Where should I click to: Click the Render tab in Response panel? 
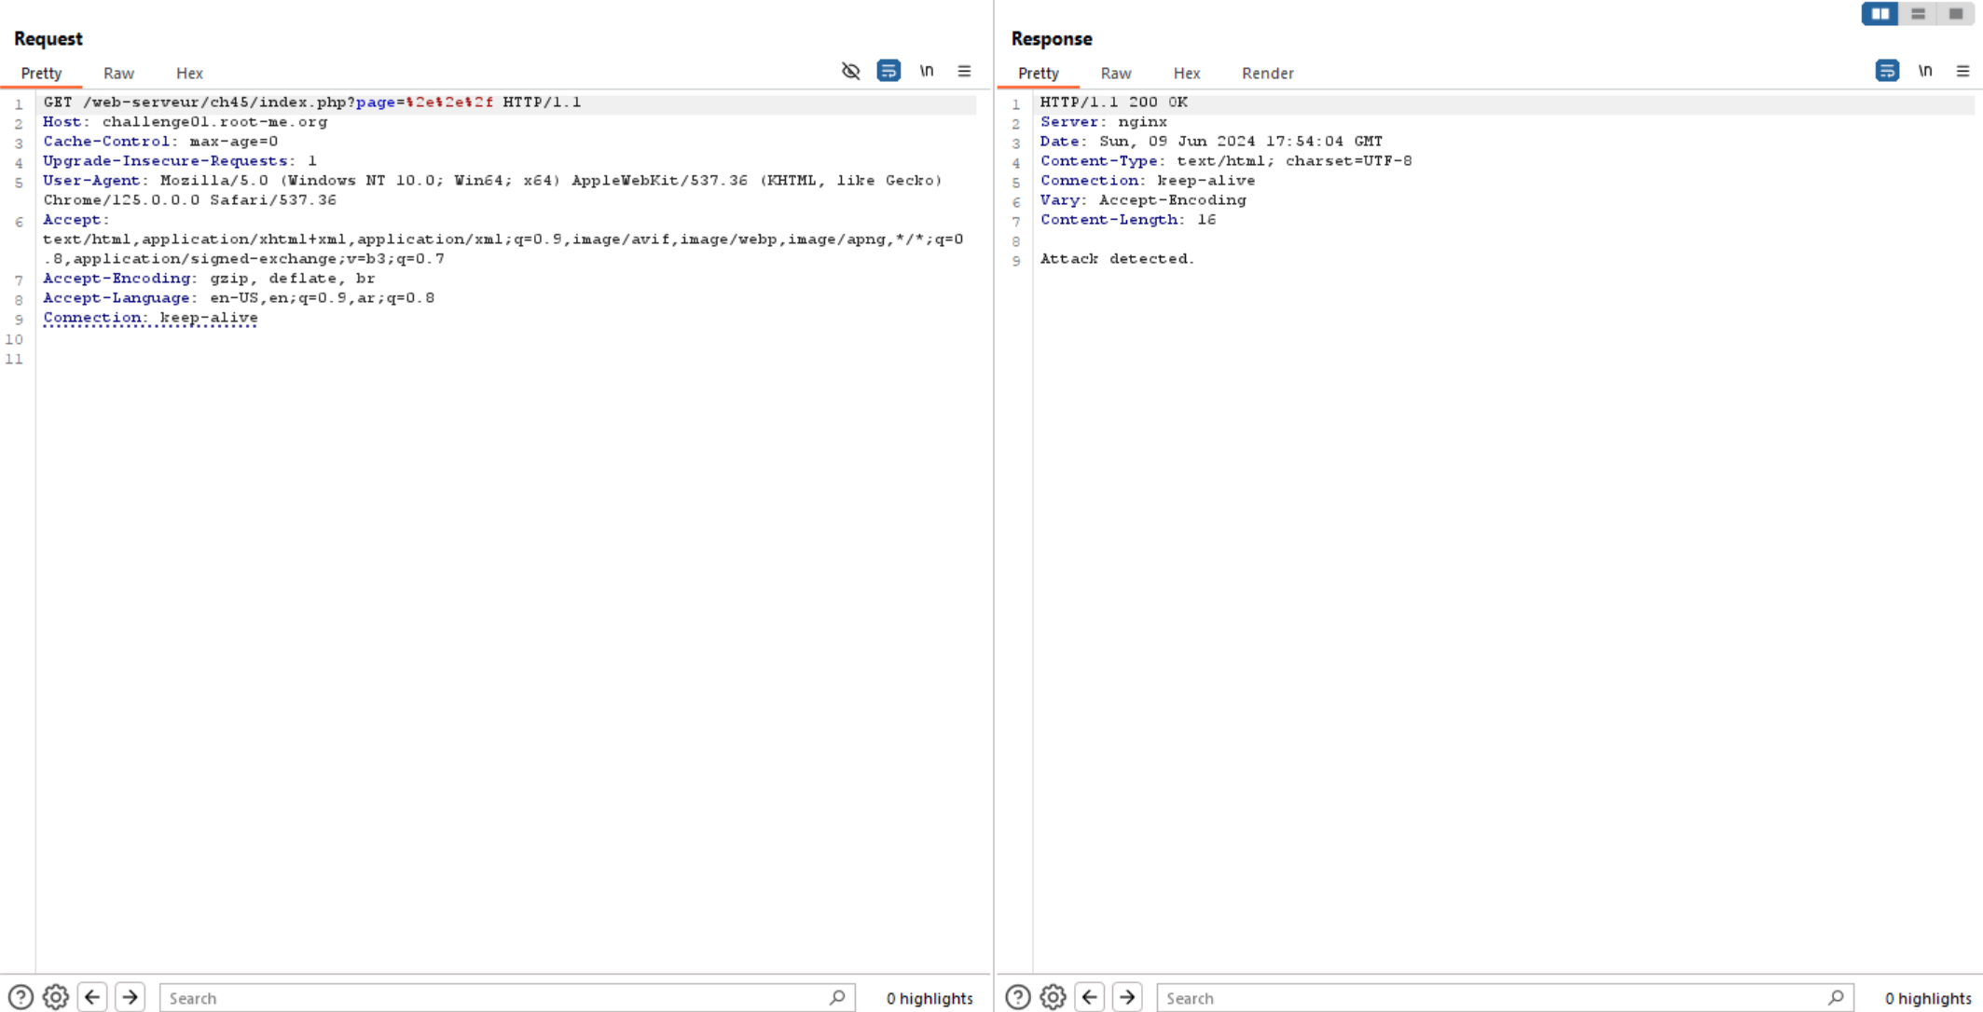pos(1266,73)
